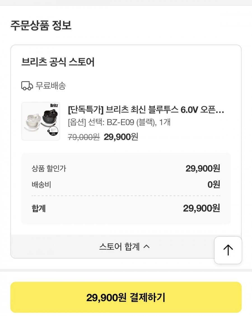Click the 주문상품 정보 section heading
Image resolution: width=252 pixels, height=316 pixels.
click(41, 25)
